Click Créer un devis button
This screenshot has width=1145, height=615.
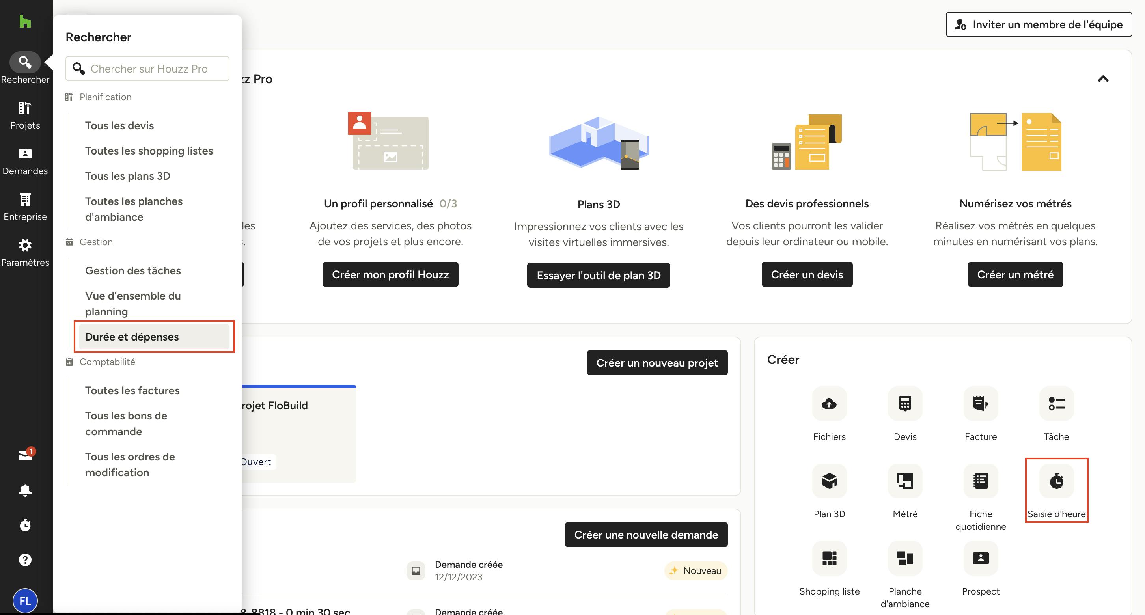click(x=807, y=274)
